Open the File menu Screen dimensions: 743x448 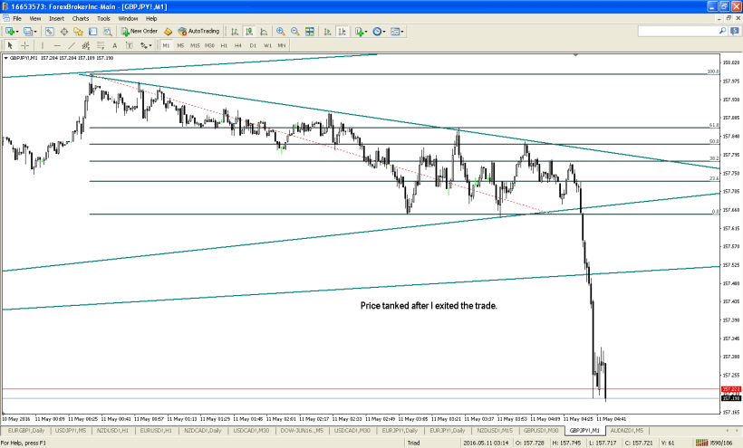[17, 18]
